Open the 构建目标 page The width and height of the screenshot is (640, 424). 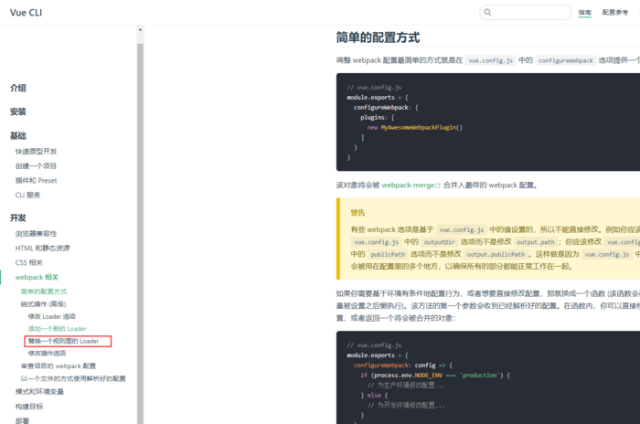(29, 407)
